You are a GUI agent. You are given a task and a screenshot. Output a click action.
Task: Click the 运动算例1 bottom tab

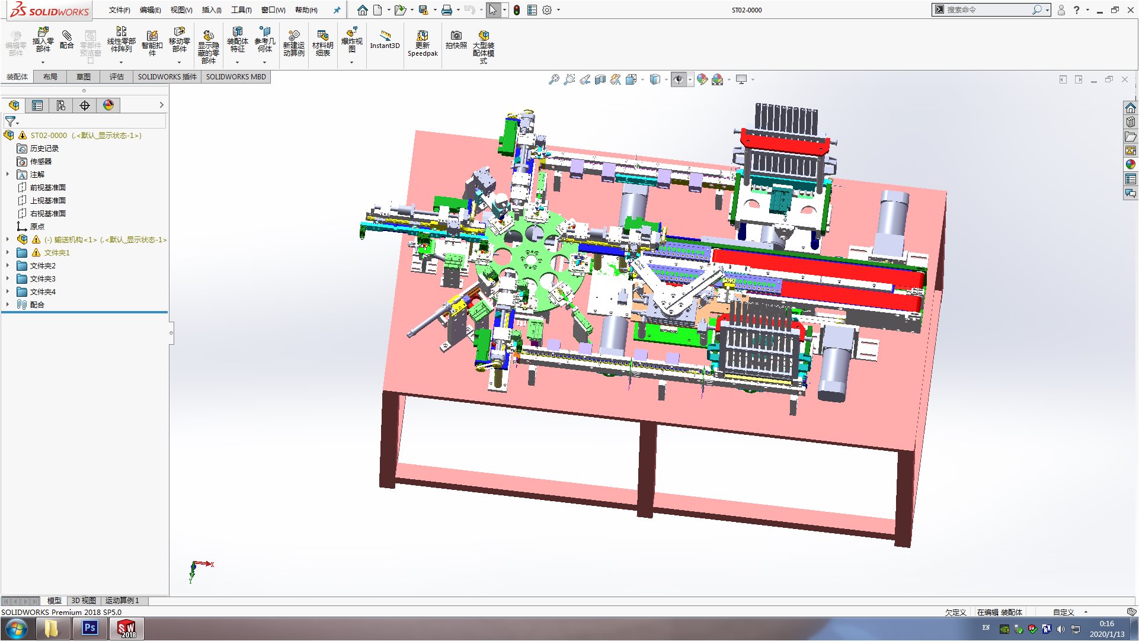pos(122,601)
